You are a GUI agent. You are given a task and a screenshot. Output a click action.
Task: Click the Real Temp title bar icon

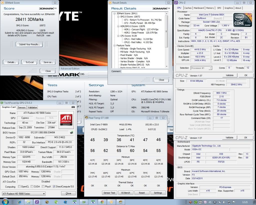(x=86, y=118)
